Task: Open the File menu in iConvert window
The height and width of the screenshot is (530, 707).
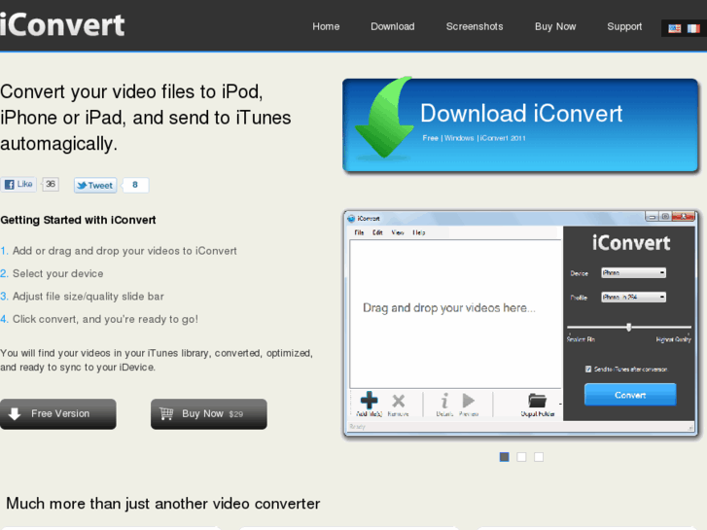Action: (x=360, y=232)
